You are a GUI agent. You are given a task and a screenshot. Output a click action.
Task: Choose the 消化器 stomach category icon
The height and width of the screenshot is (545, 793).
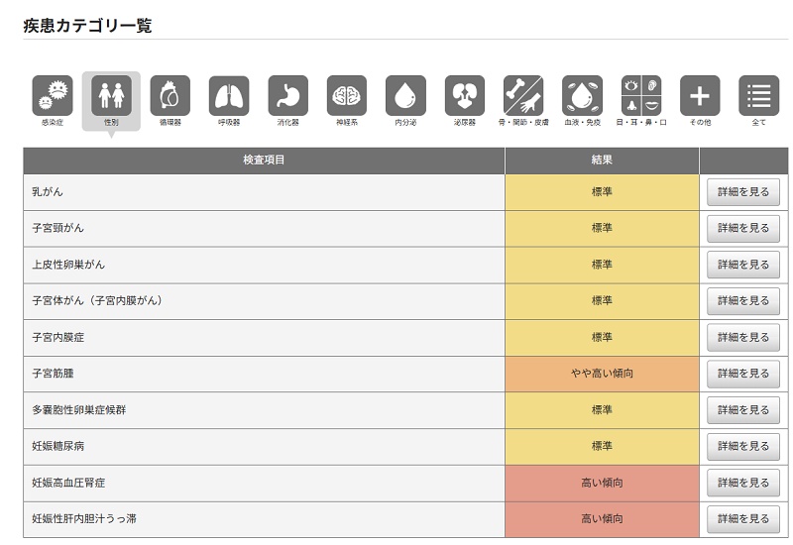coord(287,96)
